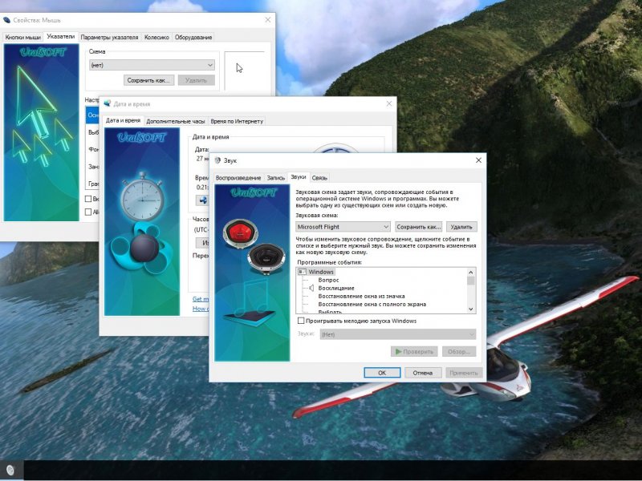
Task: Click Отмена in the Sound window
Action: coord(423,373)
